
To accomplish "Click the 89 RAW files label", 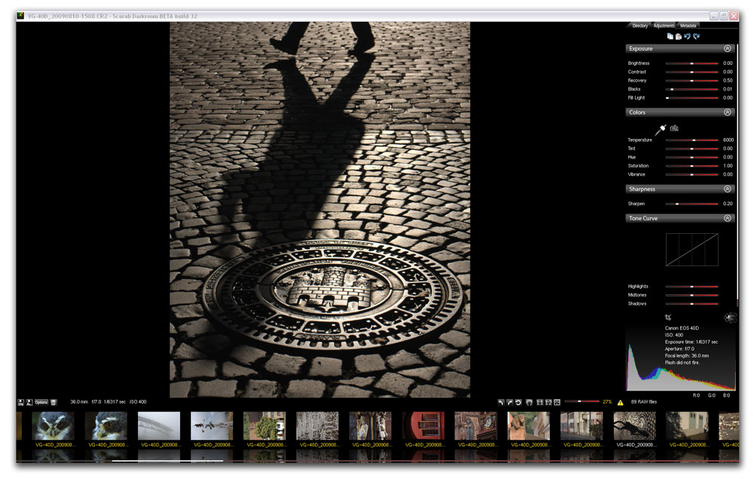I will [643, 402].
